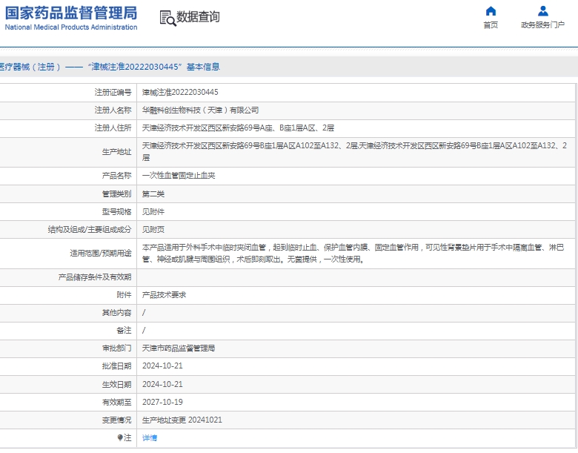Click the 其他内容 label

[116, 313]
